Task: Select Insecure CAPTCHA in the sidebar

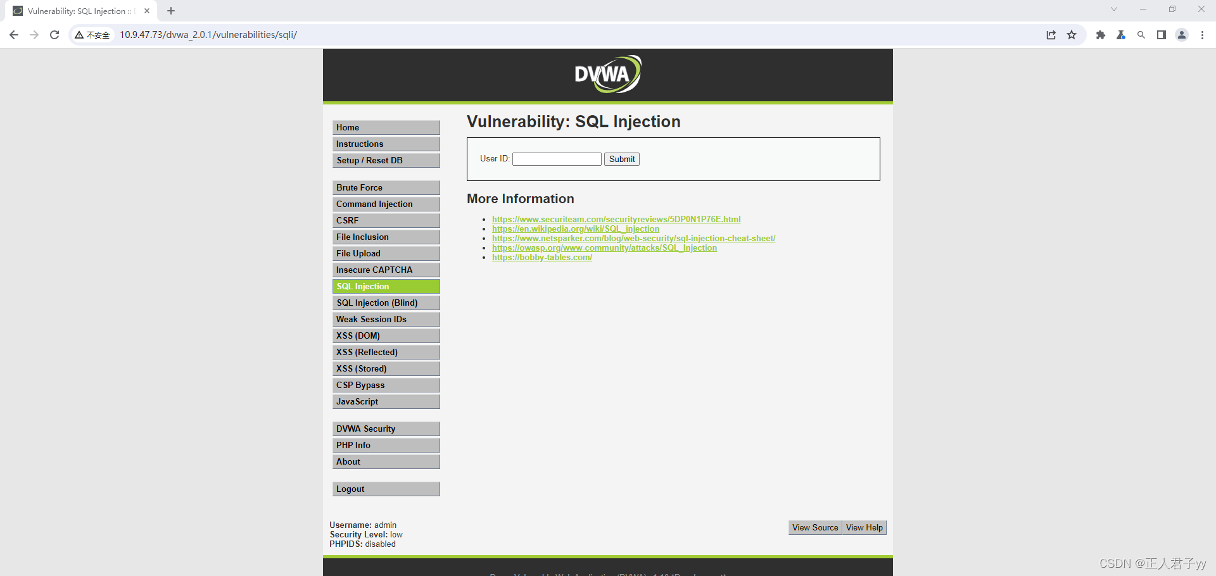Action: [x=386, y=270]
